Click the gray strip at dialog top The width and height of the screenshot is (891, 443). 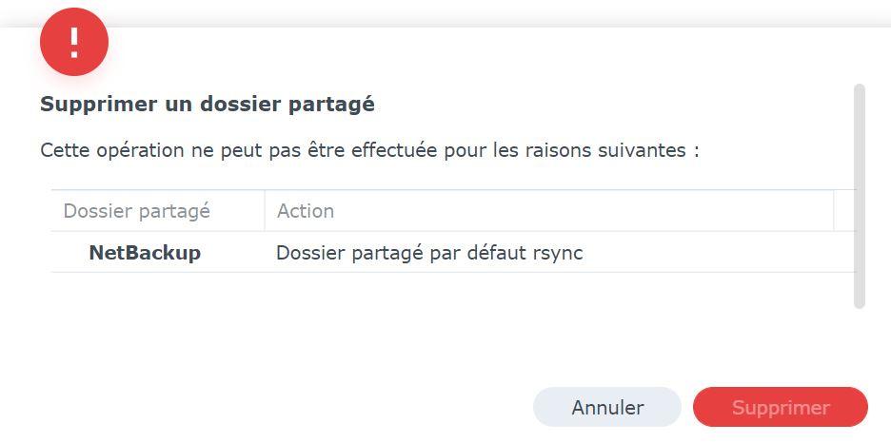click(445, 13)
